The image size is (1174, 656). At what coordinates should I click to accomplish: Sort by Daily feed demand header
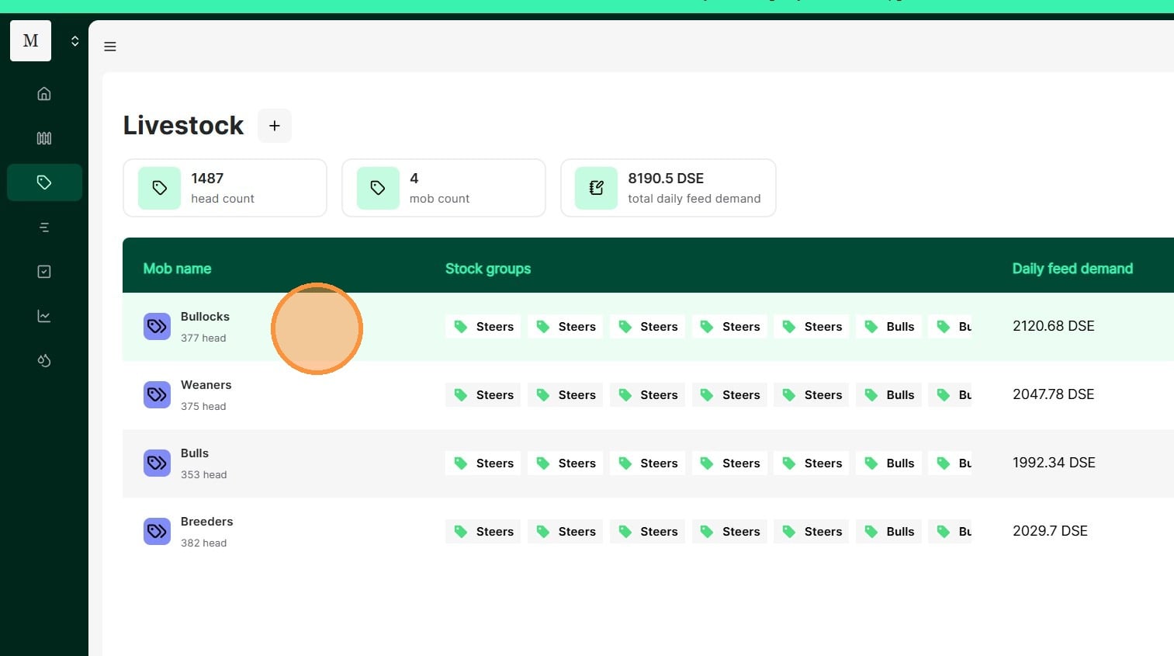click(1072, 269)
